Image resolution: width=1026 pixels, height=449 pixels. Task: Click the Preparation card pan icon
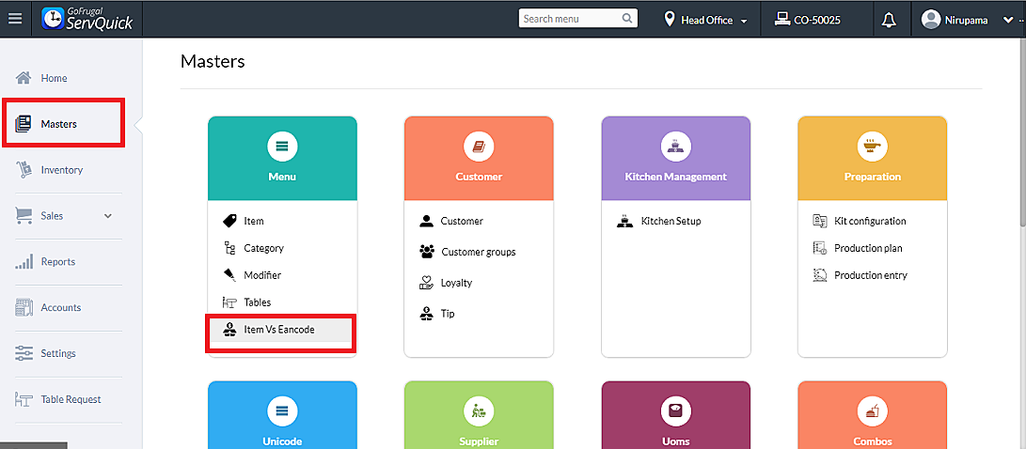(872, 147)
